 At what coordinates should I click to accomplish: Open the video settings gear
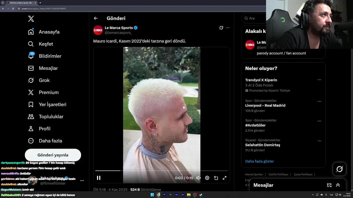207,178
